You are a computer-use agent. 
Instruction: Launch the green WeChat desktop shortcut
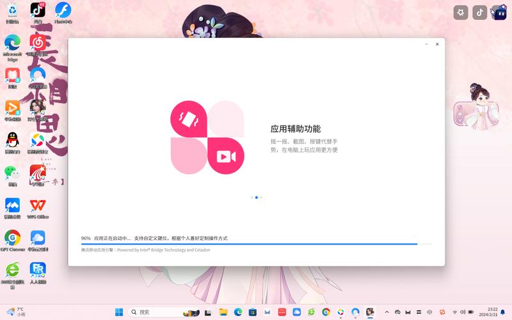(x=12, y=175)
